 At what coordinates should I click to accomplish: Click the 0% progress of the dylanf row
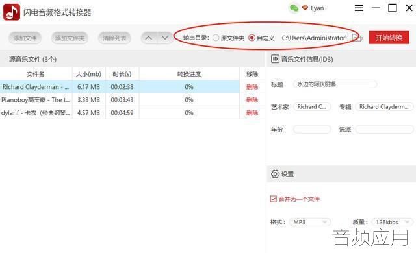click(x=189, y=113)
